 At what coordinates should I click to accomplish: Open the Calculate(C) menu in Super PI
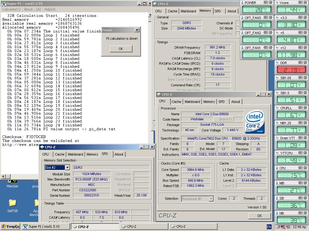pyautogui.click(x=11, y=9)
